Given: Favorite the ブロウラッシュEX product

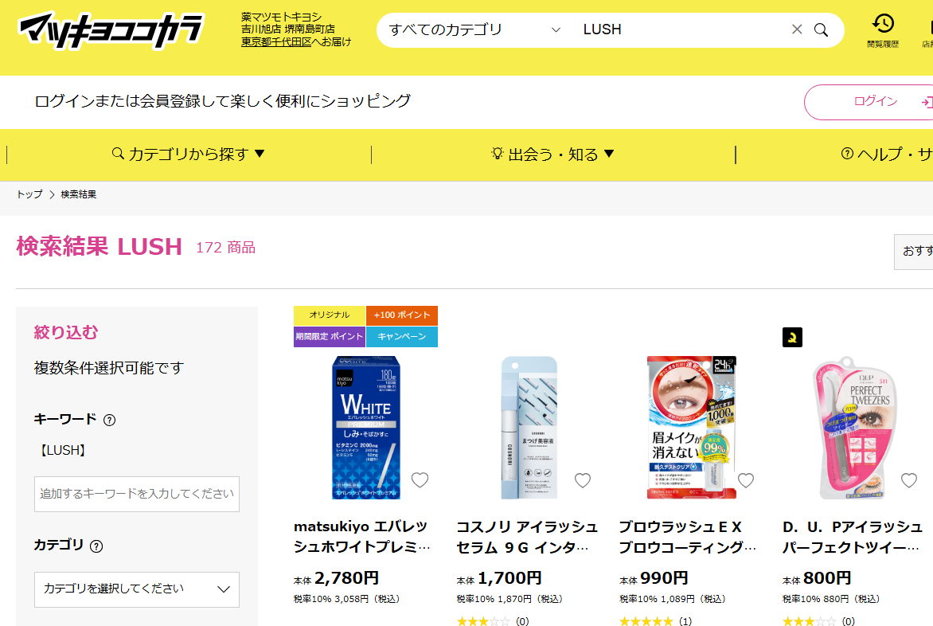Looking at the screenshot, I should click(746, 480).
